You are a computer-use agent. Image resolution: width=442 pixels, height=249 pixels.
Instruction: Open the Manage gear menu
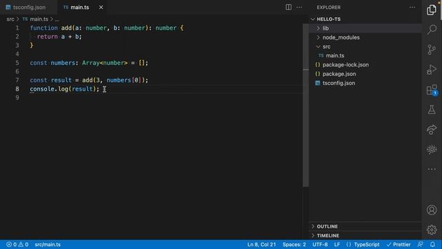[x=431, y=230]
